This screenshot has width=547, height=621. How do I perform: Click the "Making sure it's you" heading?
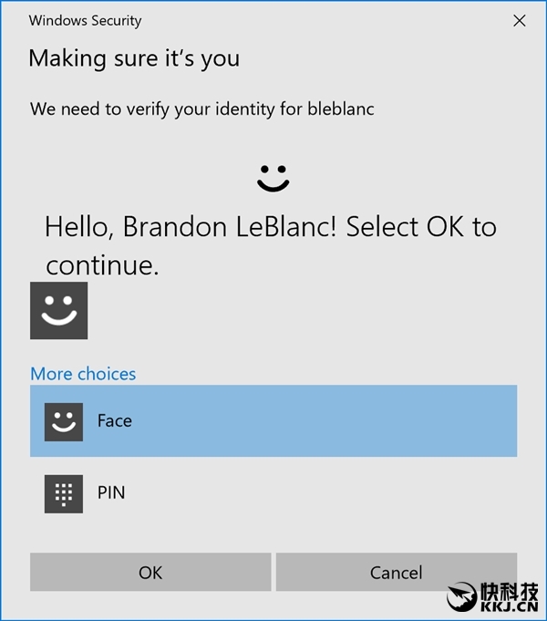[134, 59]
